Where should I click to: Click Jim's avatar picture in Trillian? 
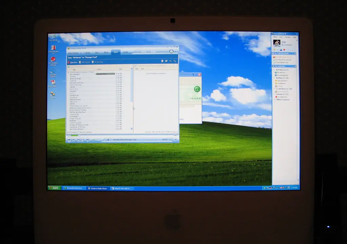pos(277,43)
